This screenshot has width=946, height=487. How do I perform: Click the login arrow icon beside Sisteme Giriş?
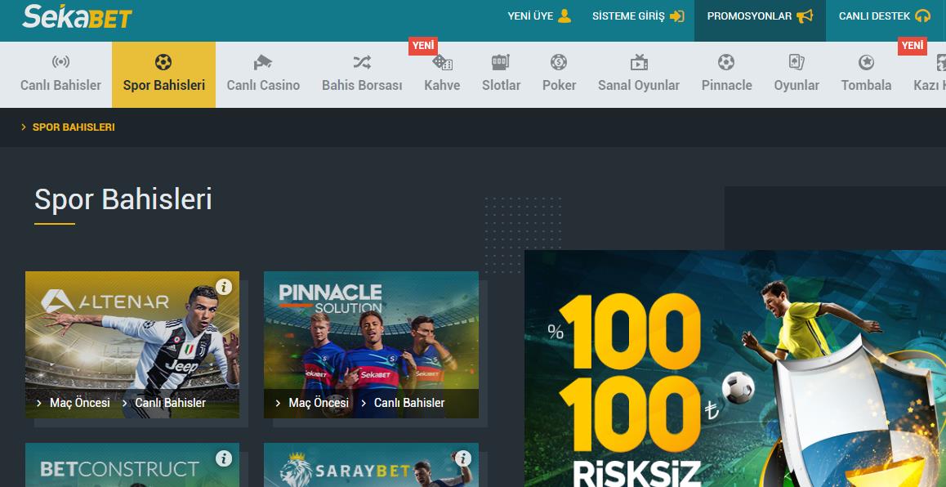[677, 16]
